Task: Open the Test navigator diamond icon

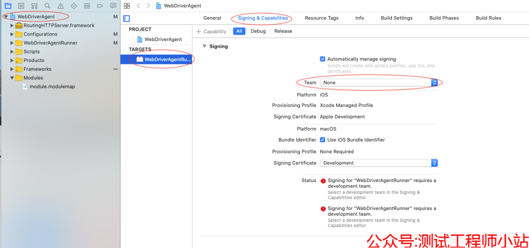Action: [x=74, y=6]
